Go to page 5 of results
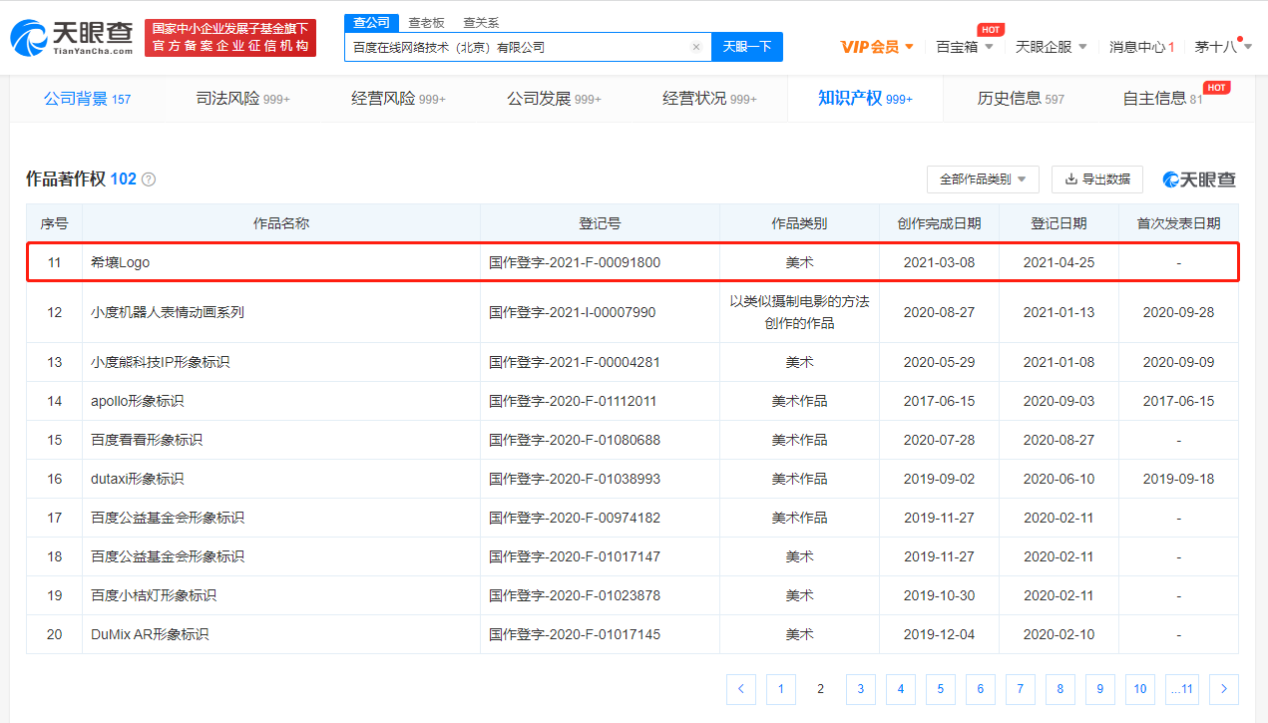The width and height of the screenshot is (1268, 723). pos(941,689)
